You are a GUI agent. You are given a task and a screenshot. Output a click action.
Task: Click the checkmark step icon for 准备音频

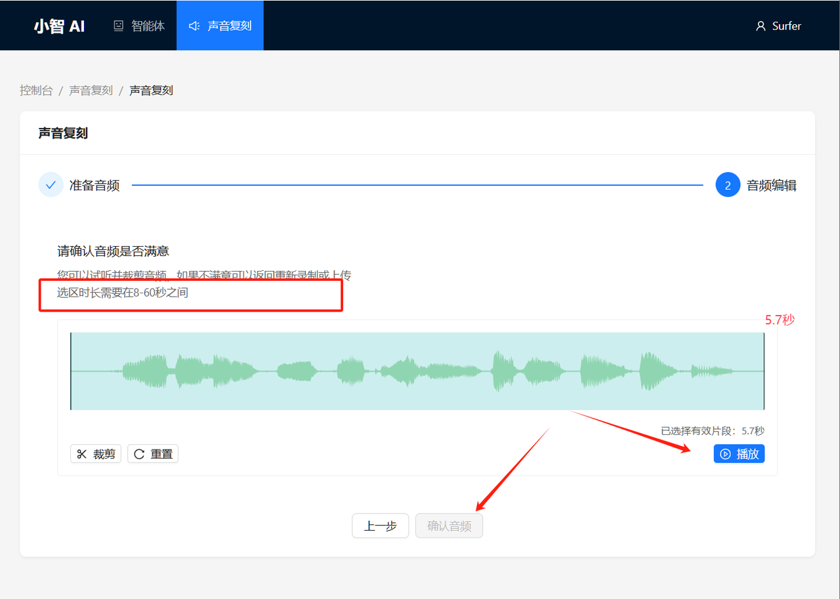51,185
